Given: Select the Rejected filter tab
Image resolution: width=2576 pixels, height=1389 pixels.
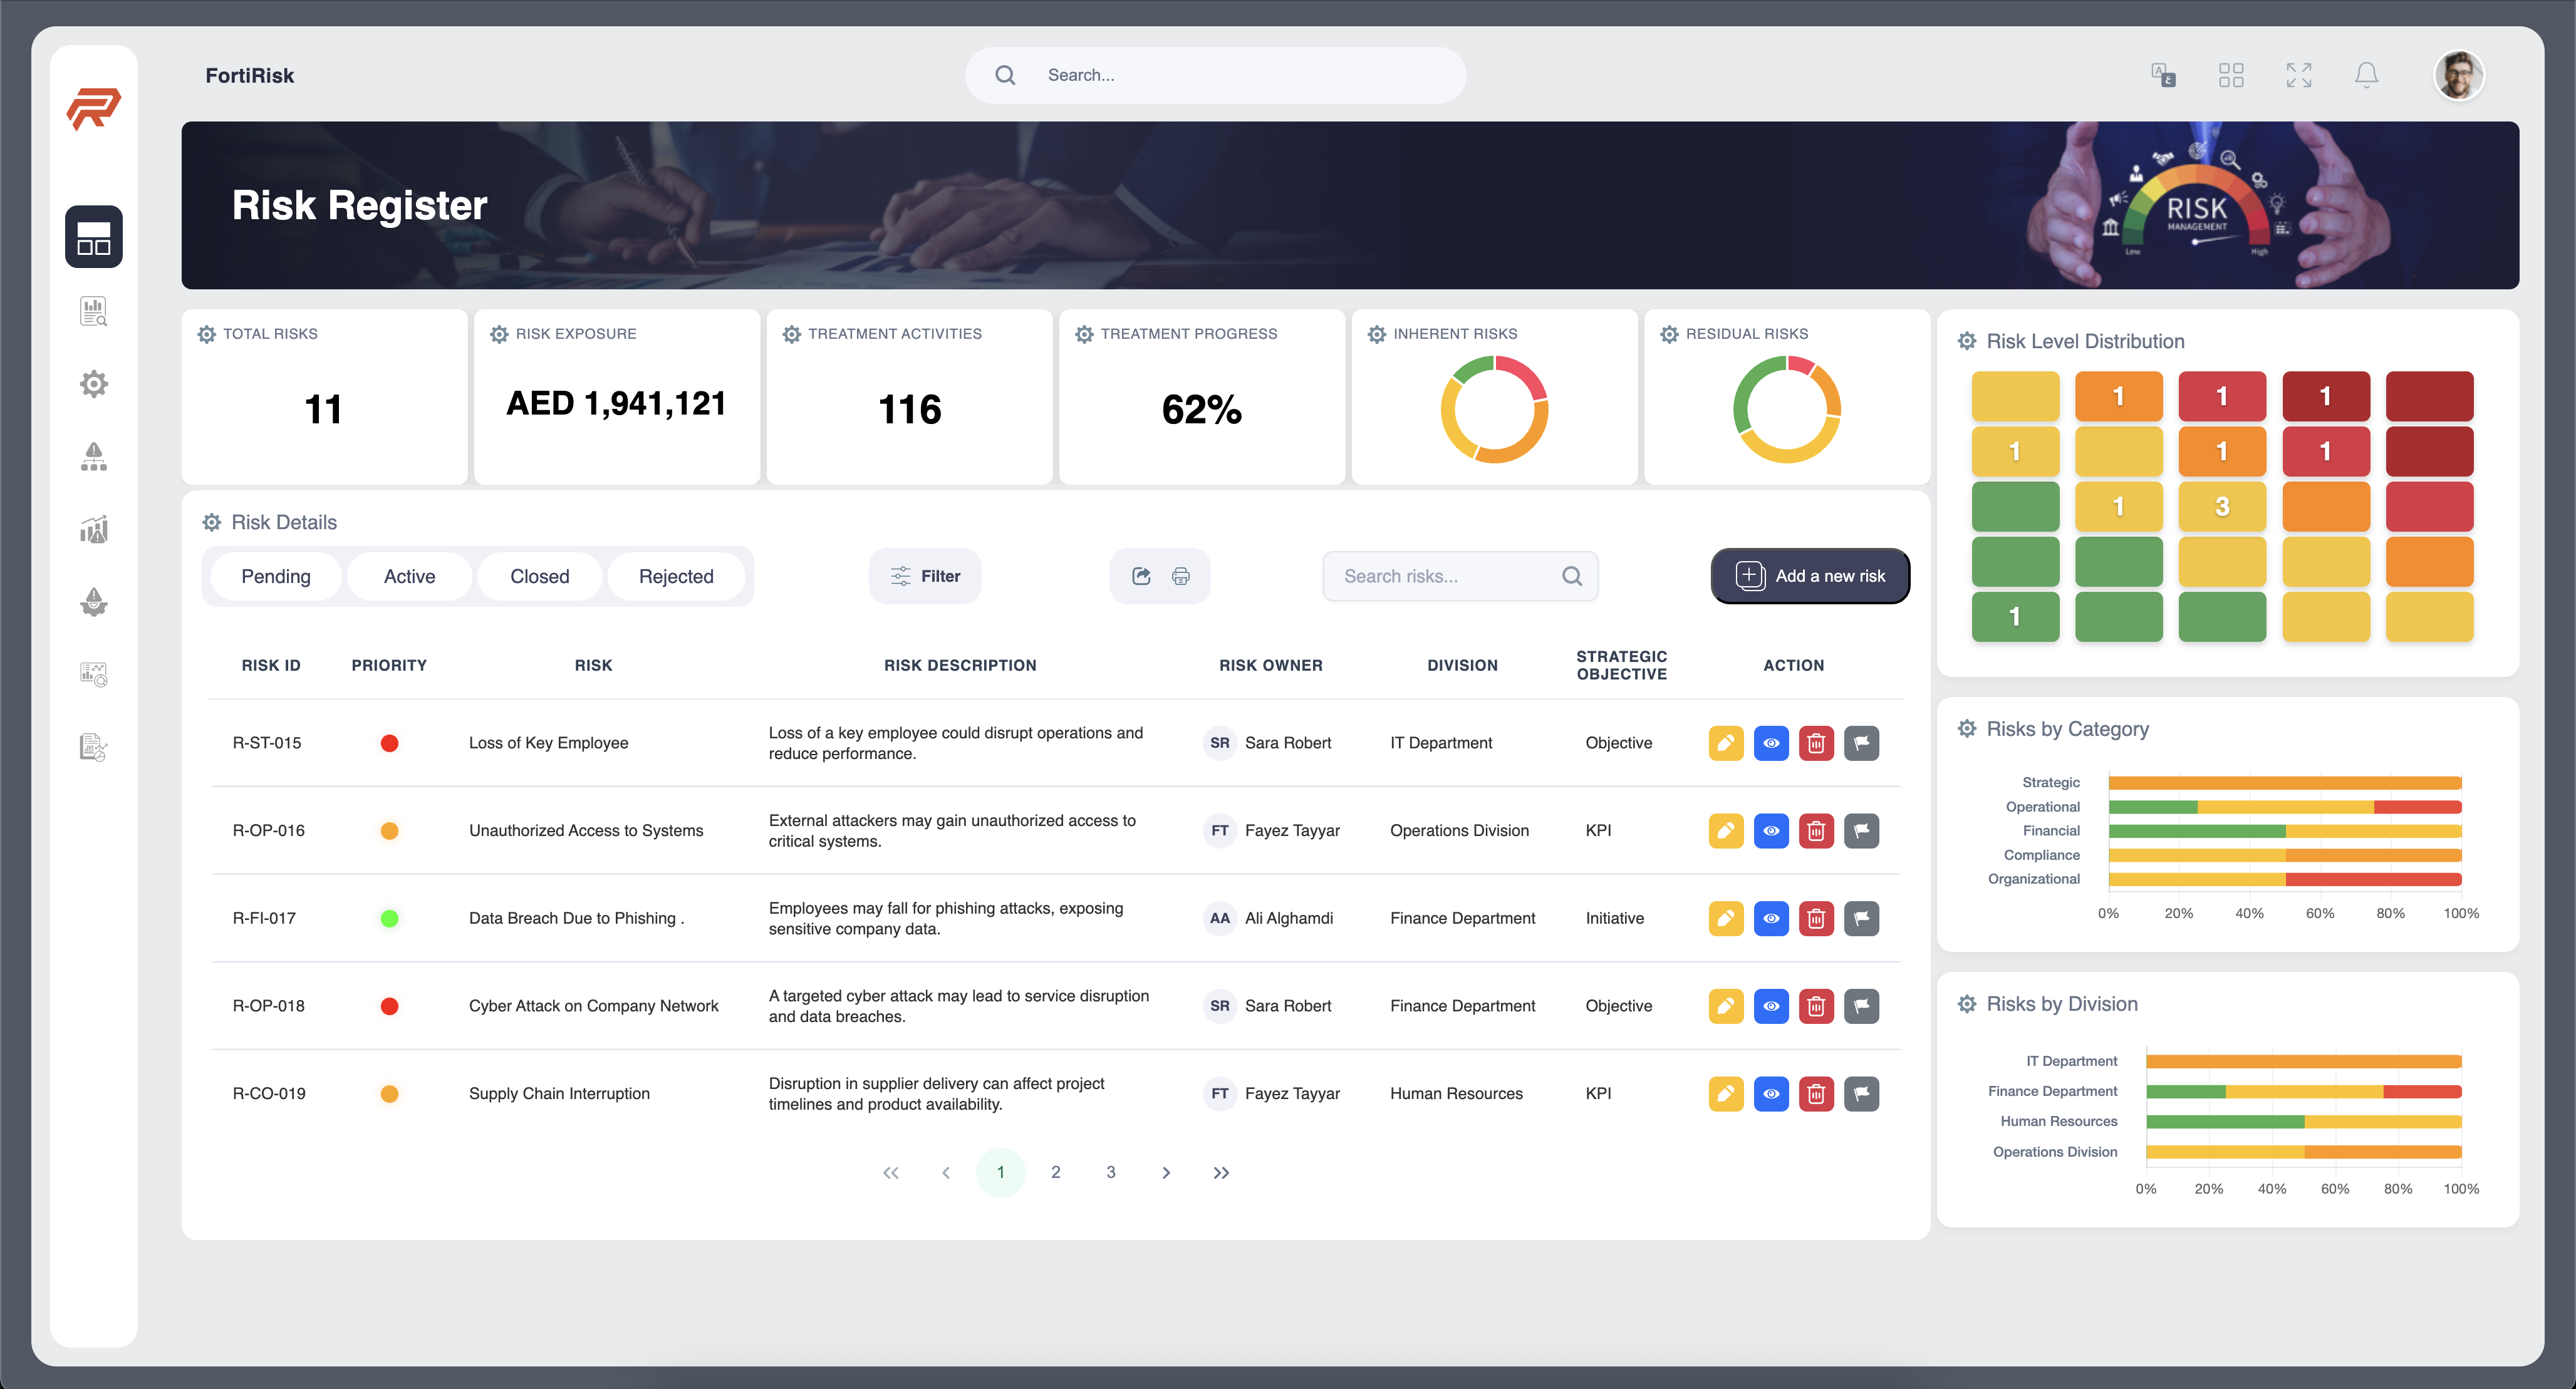Looking at the screenshot, I should tap(677, 576).
